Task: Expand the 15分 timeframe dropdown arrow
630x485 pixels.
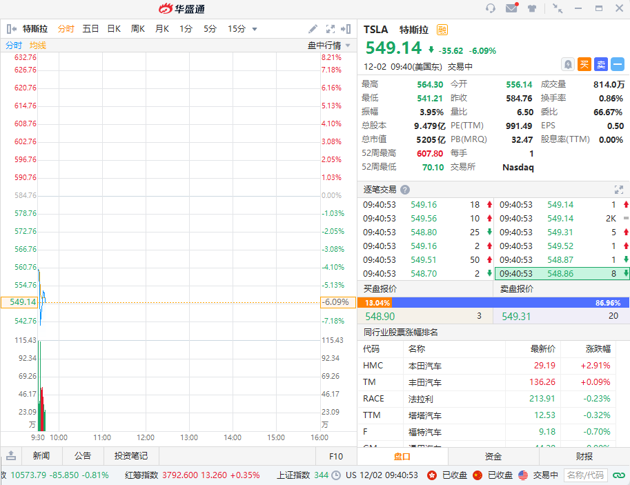Action: pos(255,29)
